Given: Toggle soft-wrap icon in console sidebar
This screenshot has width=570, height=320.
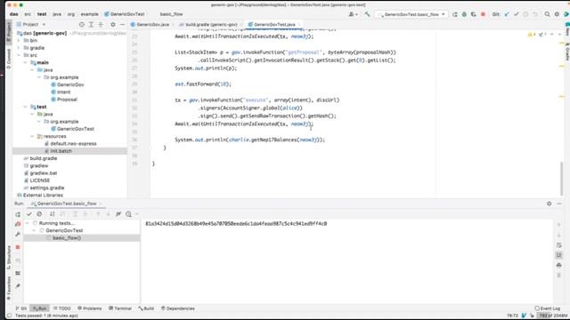Looking at the screenshot, I should pyautogui.click(x=559, y=245).
